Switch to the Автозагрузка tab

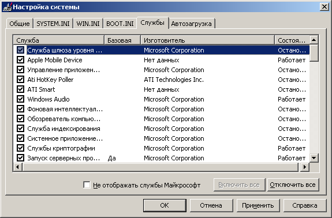point(192,24)
